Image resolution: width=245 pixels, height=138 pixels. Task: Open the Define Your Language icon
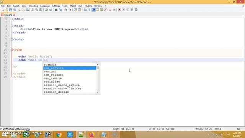(98, 10)
